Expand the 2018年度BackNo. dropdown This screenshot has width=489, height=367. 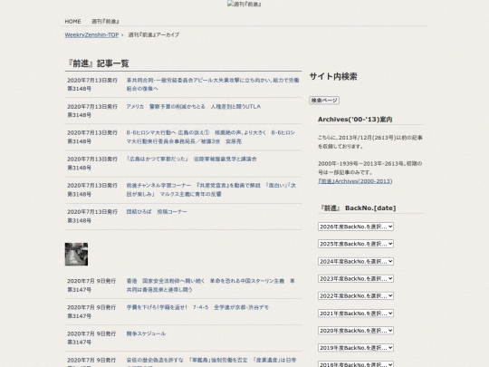click(x=356, y=364)
